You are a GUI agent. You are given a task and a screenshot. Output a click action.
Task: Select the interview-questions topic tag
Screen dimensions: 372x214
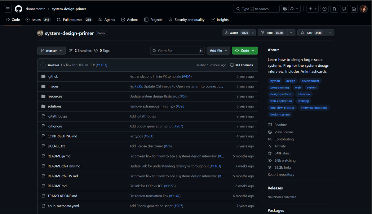point(314,108)
